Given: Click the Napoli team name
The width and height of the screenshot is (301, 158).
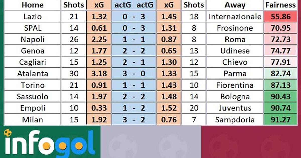Looking at the screenshot, I should (33, 39).
